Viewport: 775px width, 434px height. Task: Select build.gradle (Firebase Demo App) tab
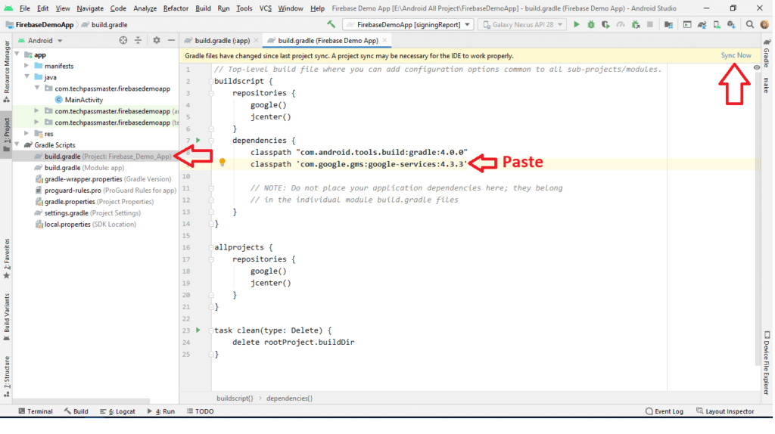tap(328, 41)
